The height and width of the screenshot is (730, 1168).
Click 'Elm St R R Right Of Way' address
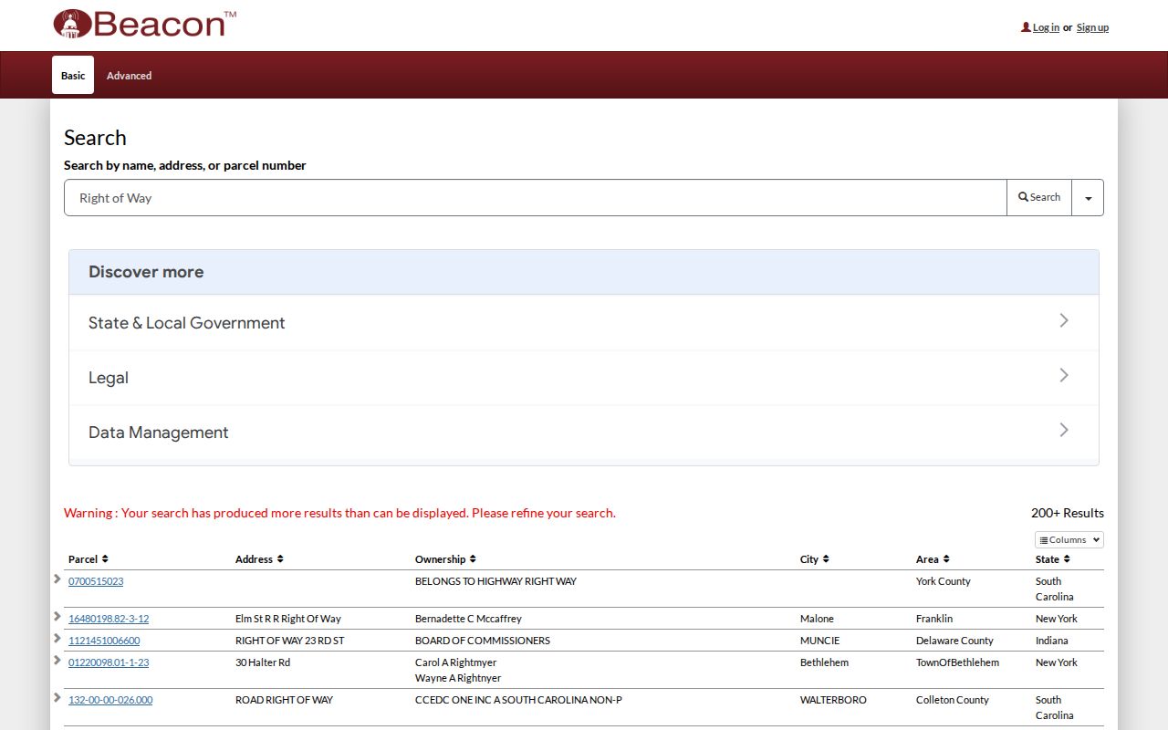coord(288,619)
